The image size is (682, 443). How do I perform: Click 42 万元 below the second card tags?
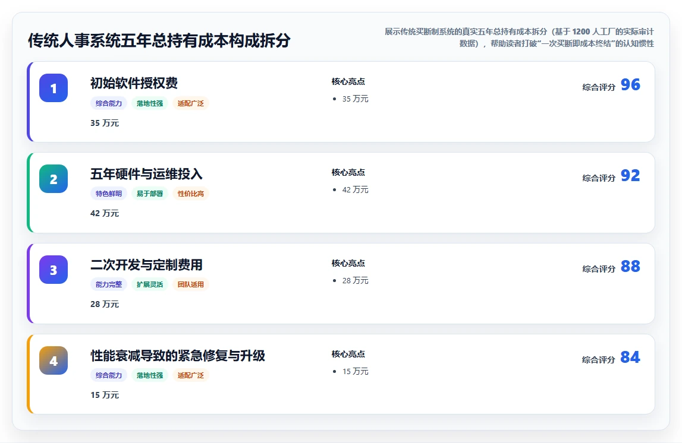[x=105, y=213]
